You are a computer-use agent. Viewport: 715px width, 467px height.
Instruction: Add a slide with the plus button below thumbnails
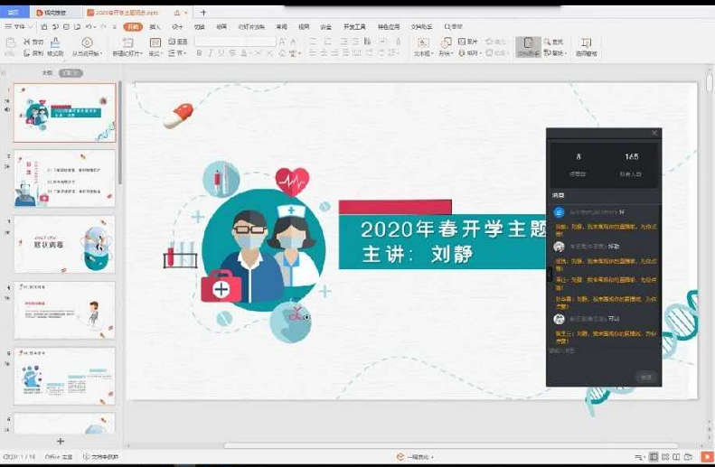click(x=61, y=441)
